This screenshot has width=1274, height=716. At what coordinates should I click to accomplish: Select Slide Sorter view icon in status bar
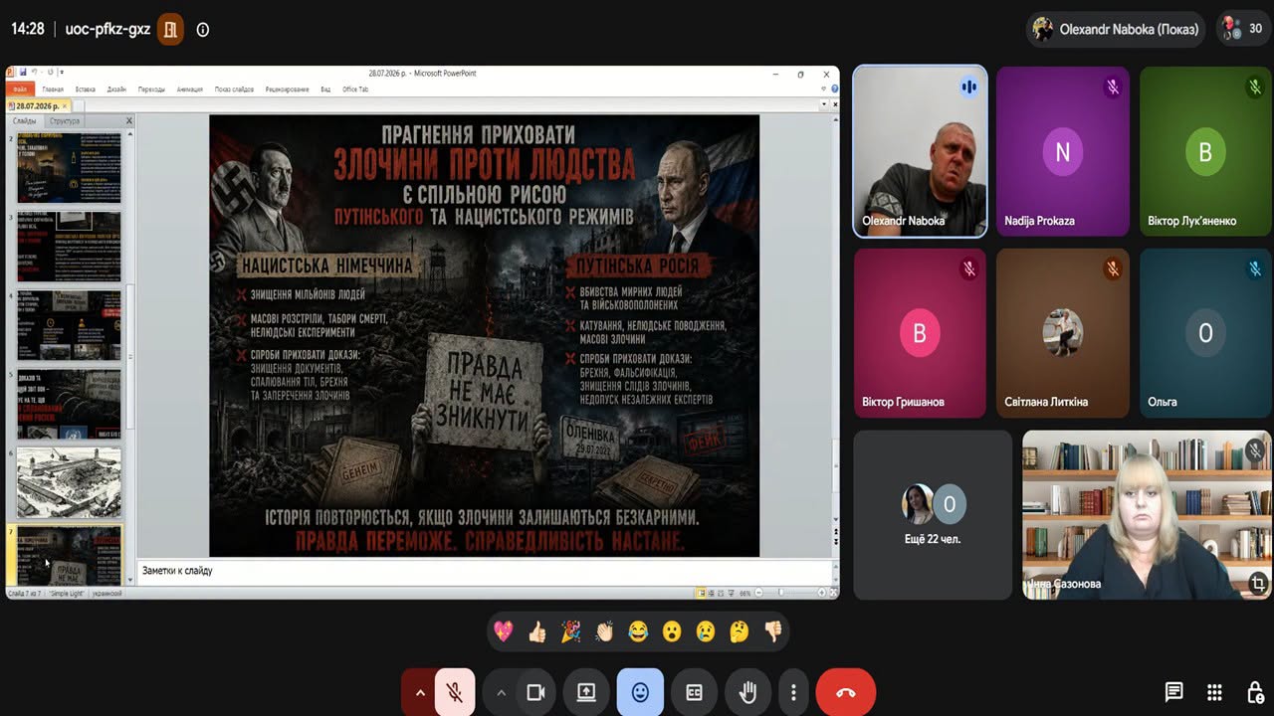(x=712, y=593)
